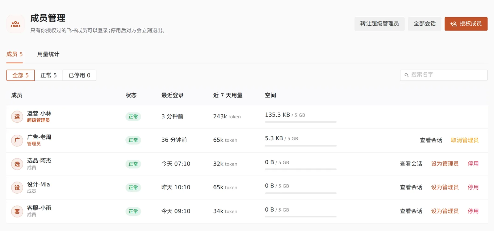This screenshot has height=231, width=494.
Task: Show 已停用 0 members
Action: tap(79, 75)
